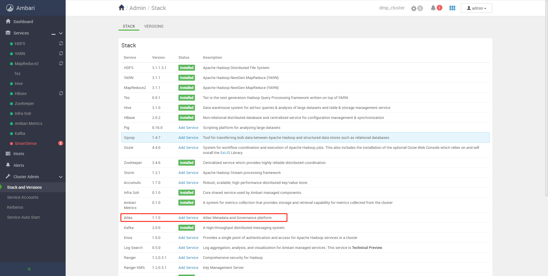Click Installed badge for Kafka row

pyautogui.click(x=187, y=228)
